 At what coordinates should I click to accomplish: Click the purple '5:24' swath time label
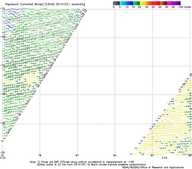(x=3, y=158)
